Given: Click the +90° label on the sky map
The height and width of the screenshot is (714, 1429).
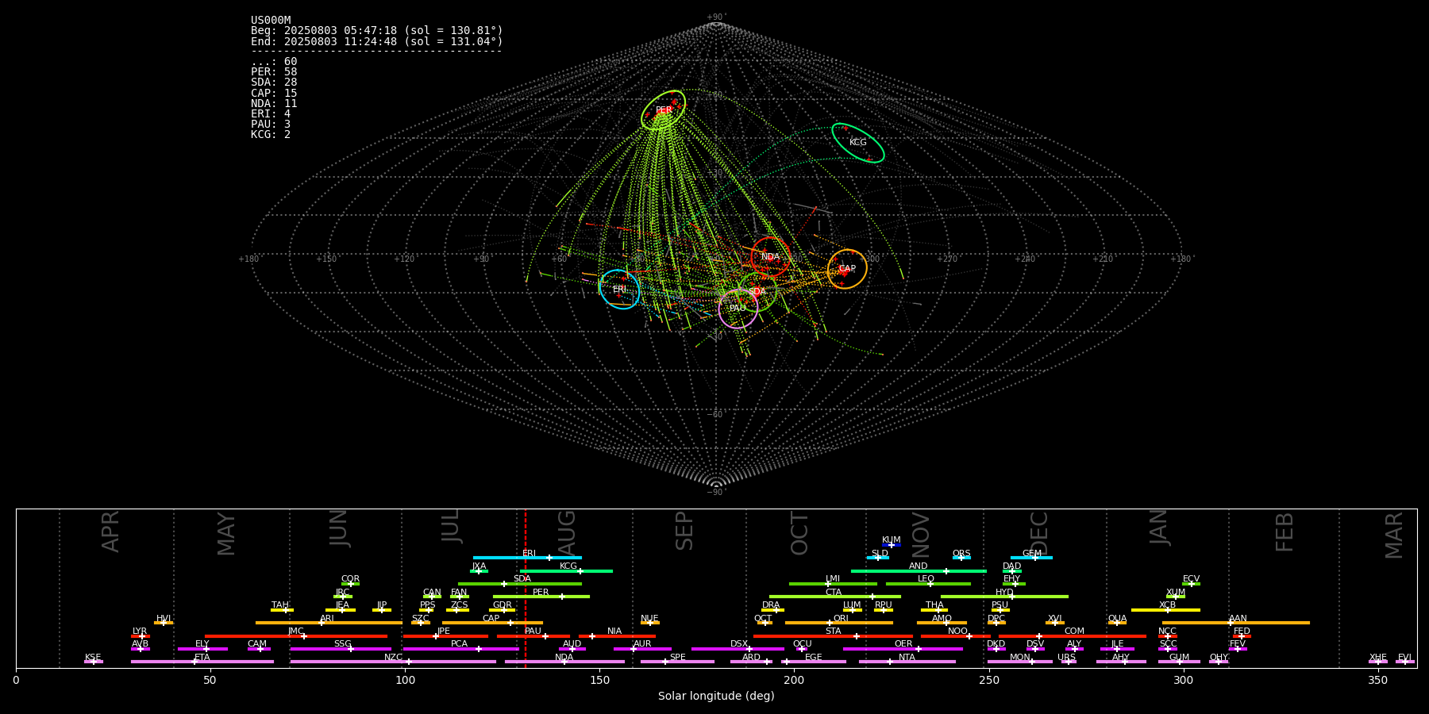Looking at the screenshot, I should [x=716, y=17].
